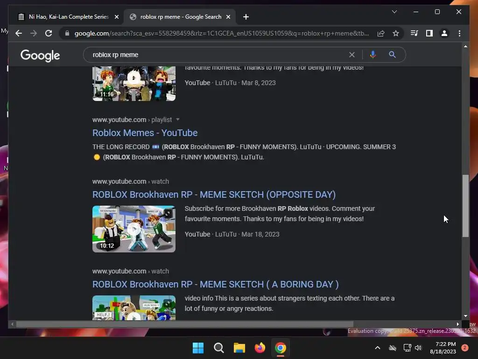Click the 'Mar 18, 2023' date text
The height and width of the screenshot is (359, 478).
260,234
